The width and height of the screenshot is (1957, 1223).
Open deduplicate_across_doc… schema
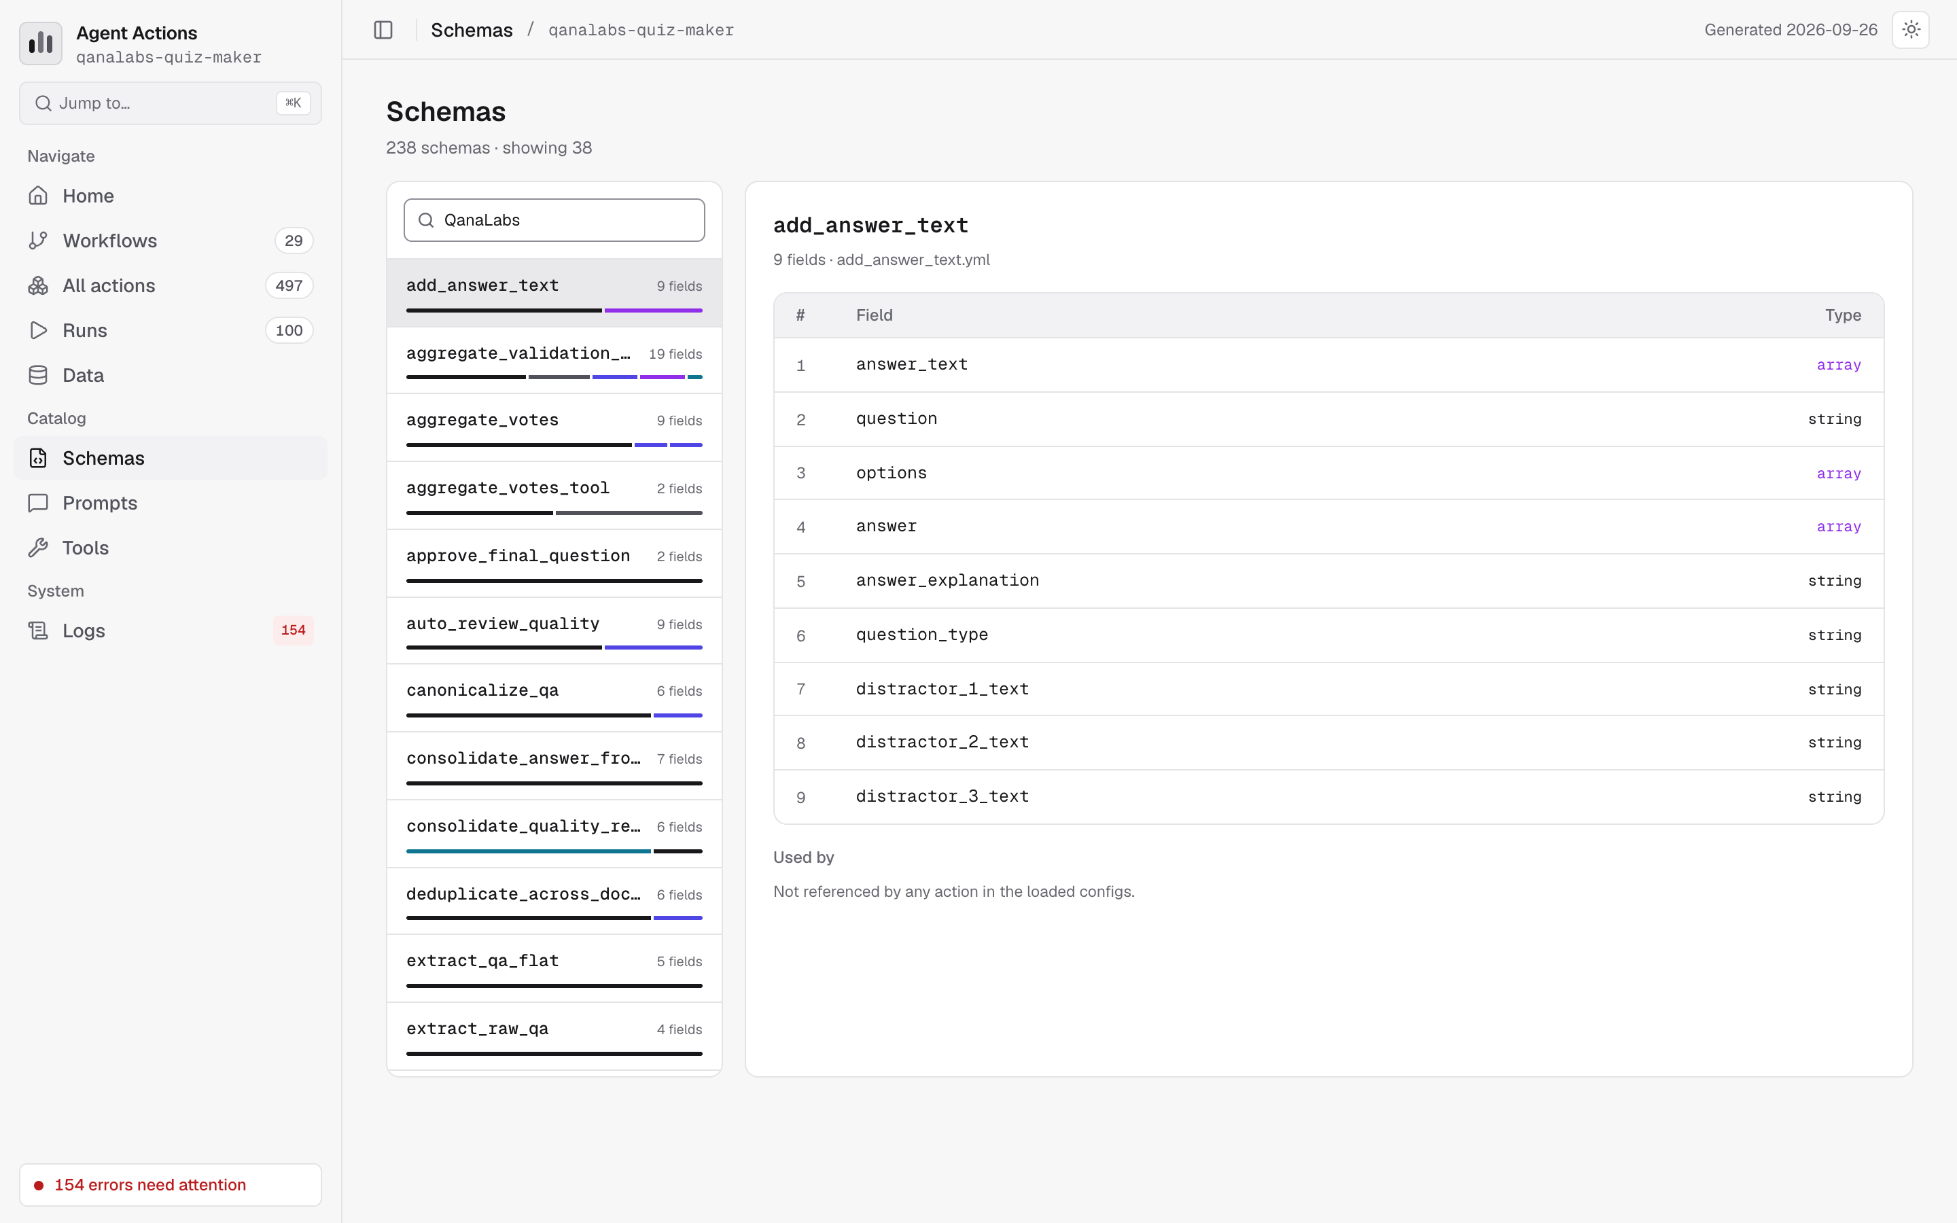(554, 901)
